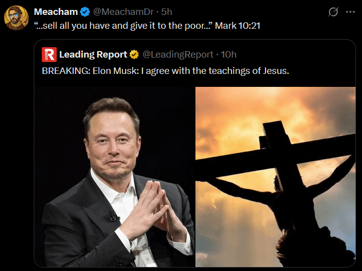Viewport: 362px width, 271px height.
Task: Open Meacham's profile avatar picture
Action: coord(16,18)
